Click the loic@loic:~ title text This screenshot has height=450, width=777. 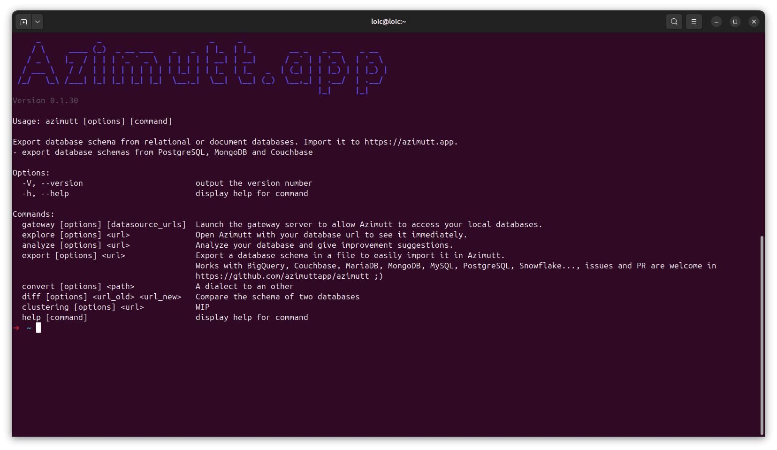click(388, 21)
